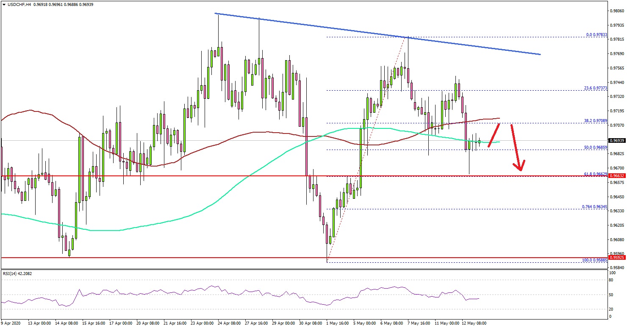
Task: Select the 61.8 Fibonacci level label
Action: pyautogui.click(x=596, y=174)
